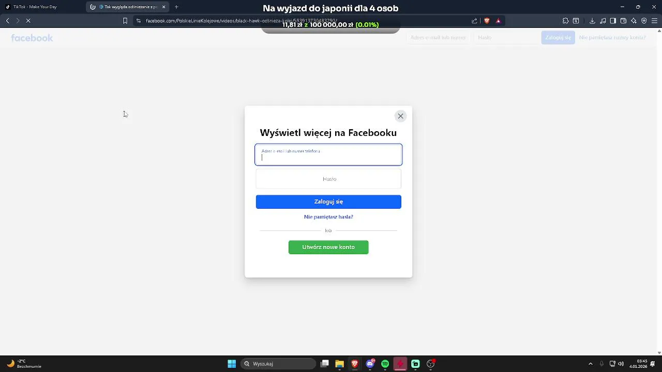Open the green robot-face taskbar app
The height and width of the screenshot is (372, 662).
(415, 364)
